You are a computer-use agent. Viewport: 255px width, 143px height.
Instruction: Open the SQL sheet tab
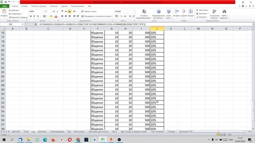click(69, 131)
